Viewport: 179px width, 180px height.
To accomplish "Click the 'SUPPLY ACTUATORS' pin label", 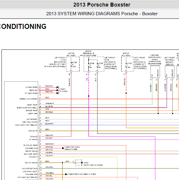I will tap(29, 99).
